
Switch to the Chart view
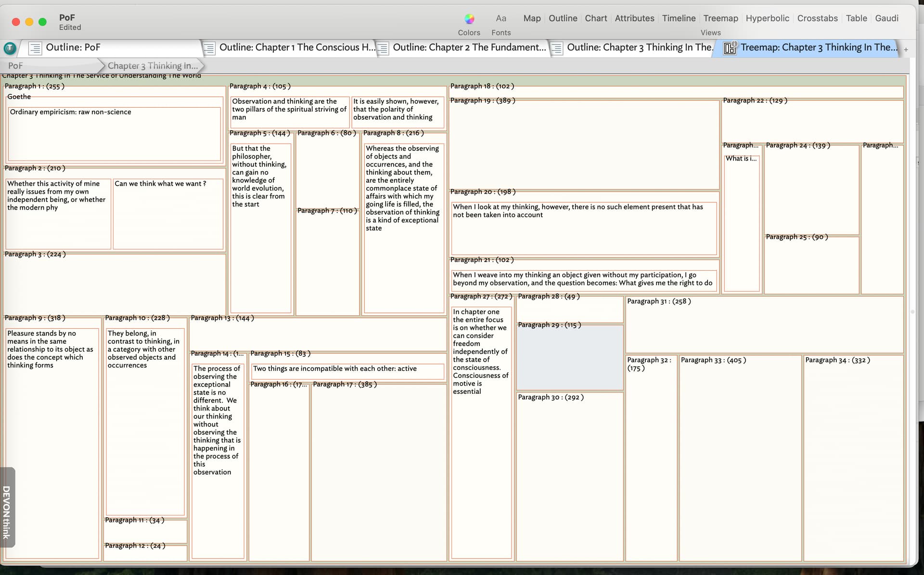[596, 18]
